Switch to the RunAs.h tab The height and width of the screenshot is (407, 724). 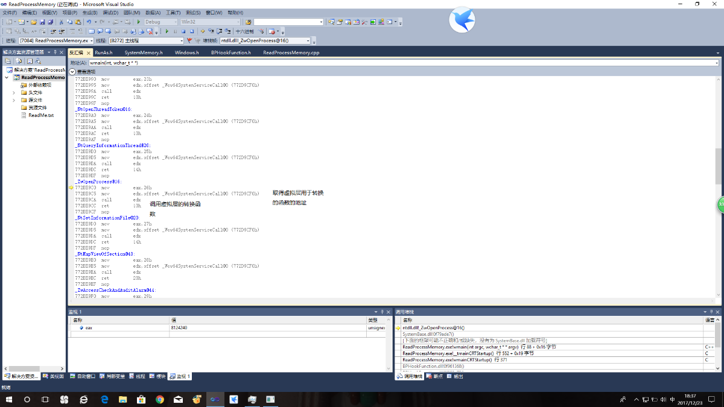[103, 52]
